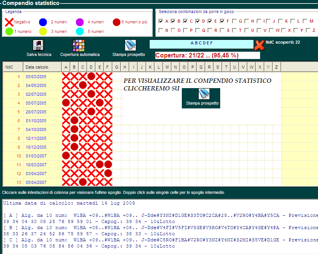
Task: Uncheck combination D checkbox
Action: [x=198, y=21]
